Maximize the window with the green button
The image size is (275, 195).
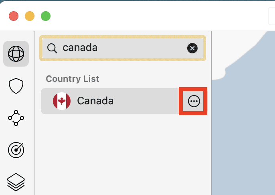coord(46,16)
